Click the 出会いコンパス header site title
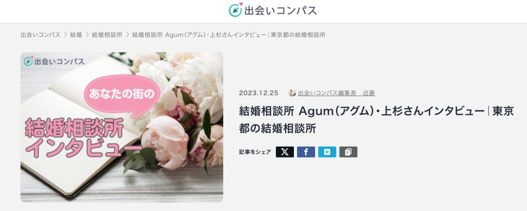This screenshot has height=211, width=527. coord(280,10)
